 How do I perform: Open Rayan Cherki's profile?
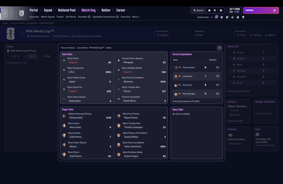click(x=131, y=117)
